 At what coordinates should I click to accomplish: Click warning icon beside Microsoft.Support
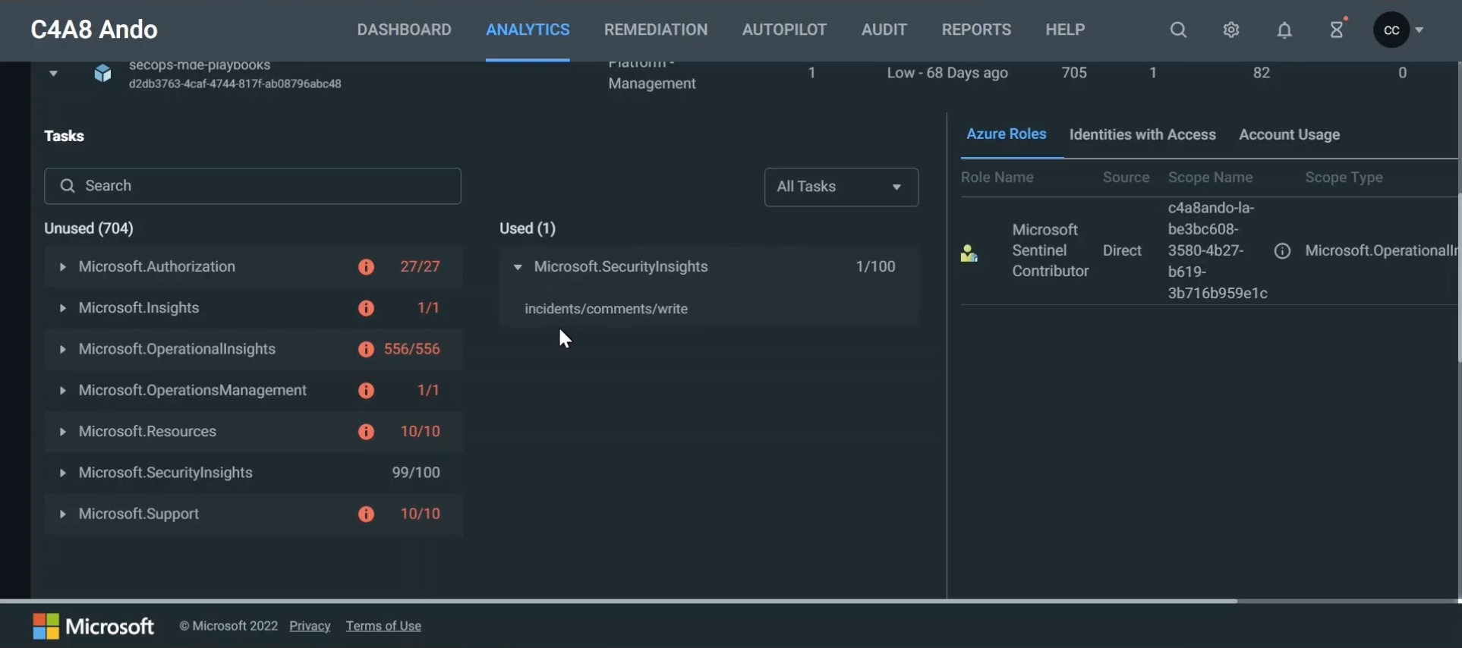click(366, 514)
